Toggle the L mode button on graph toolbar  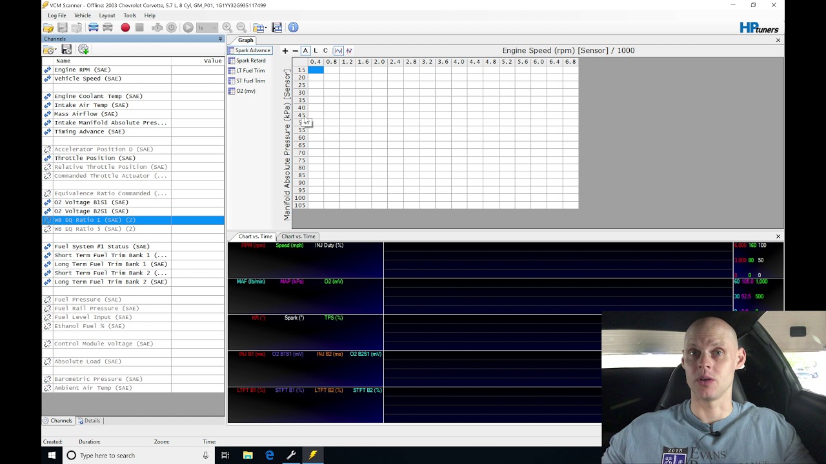[x=316, y=51]
